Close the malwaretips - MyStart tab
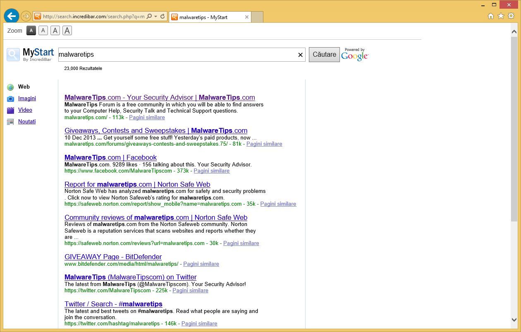Image resolution: width=521 pixels, height=332 pixels. coord(247,17)
